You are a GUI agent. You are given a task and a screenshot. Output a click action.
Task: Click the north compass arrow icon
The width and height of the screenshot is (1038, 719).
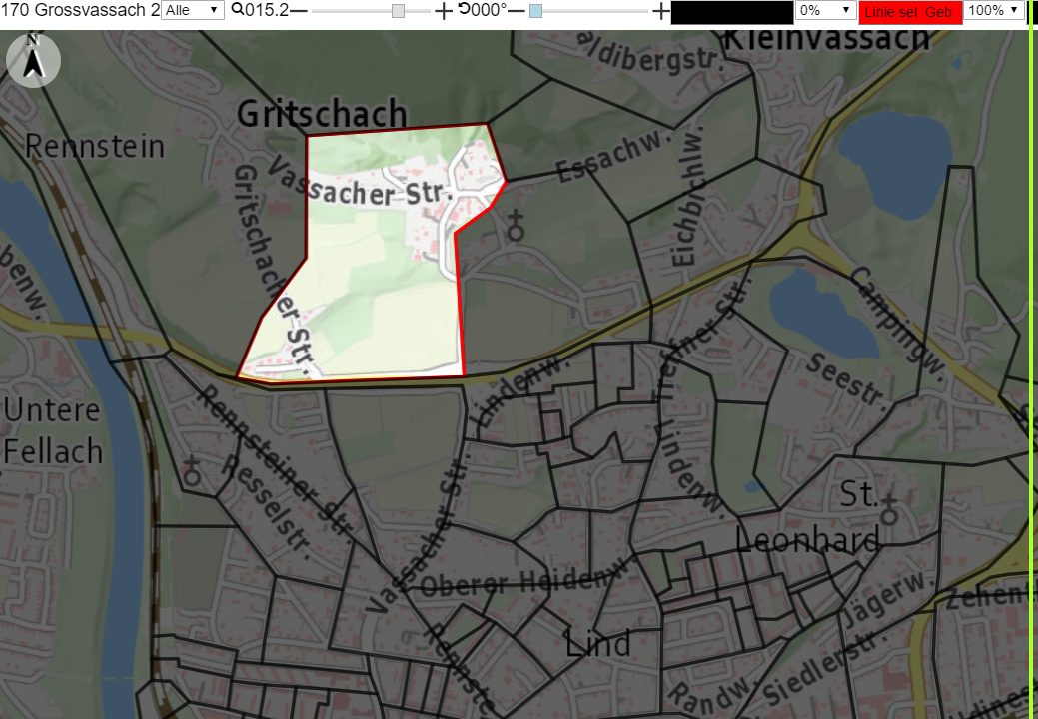click(33, 60)
